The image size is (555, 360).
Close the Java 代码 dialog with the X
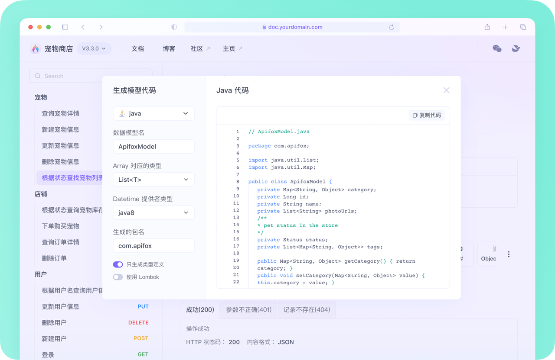tap(446, 90)
